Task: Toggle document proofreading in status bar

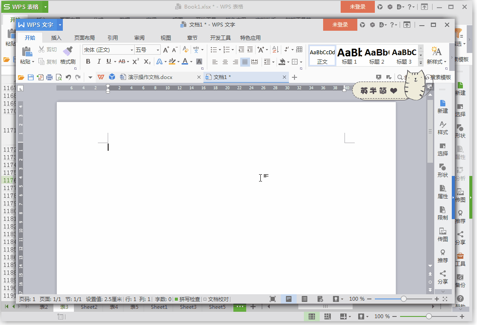Action: point(216,299)
